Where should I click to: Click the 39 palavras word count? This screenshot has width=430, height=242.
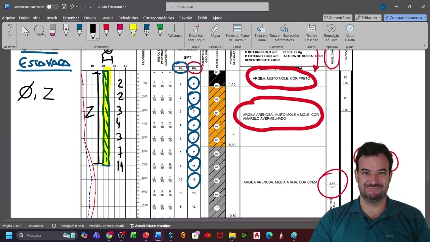point(36,226)
